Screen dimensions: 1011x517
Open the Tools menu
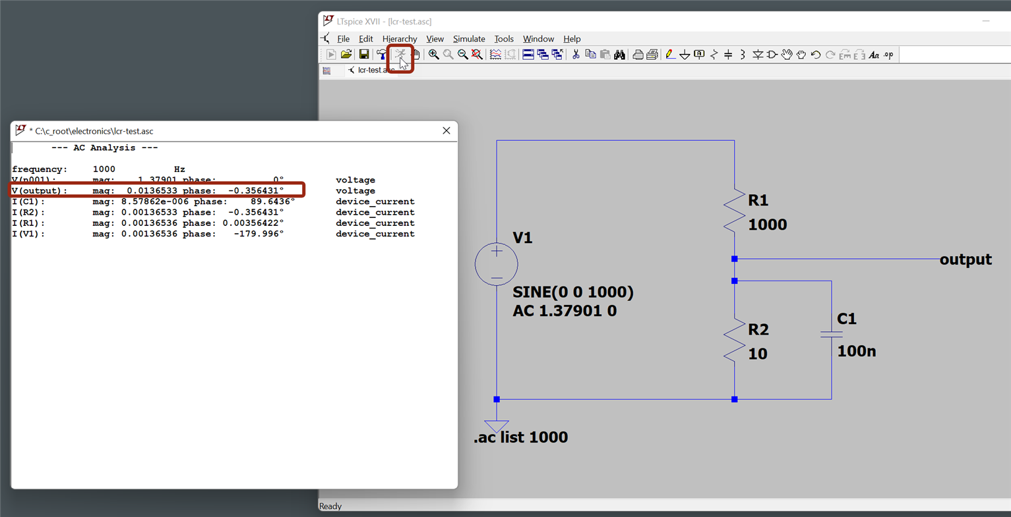pos(504,39)
